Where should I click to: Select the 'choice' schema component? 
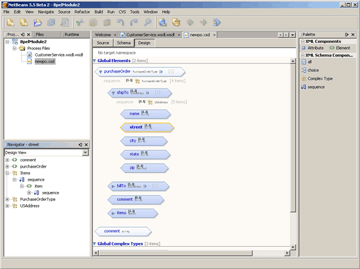(310, 70)
